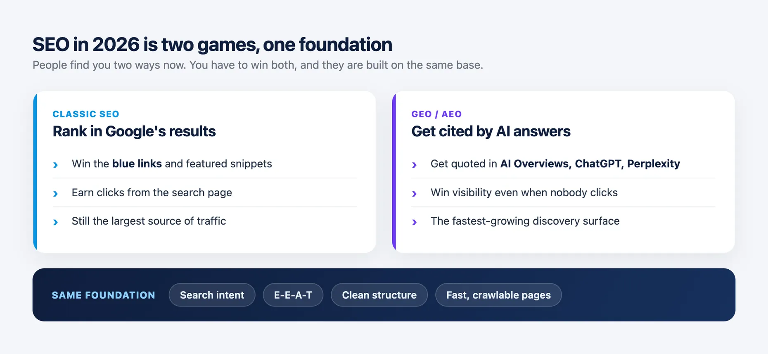
Task: Click the main title 'SEO in 2026 is two games'
Action: (x=146, y=45)
